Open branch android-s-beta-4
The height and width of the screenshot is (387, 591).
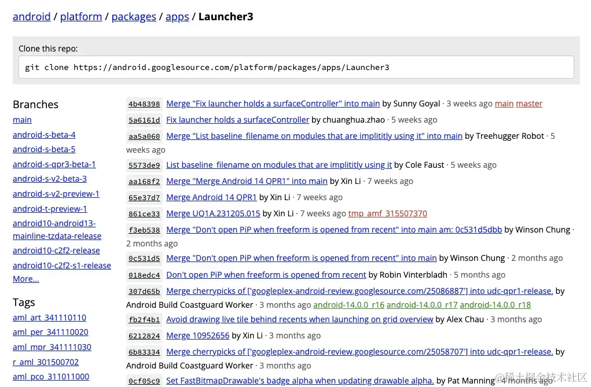(x=44, y=135)
